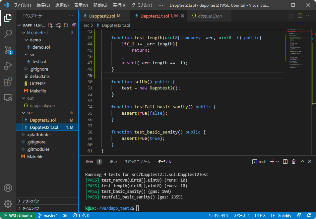Open the Extensions view

(x=8, y=82)
